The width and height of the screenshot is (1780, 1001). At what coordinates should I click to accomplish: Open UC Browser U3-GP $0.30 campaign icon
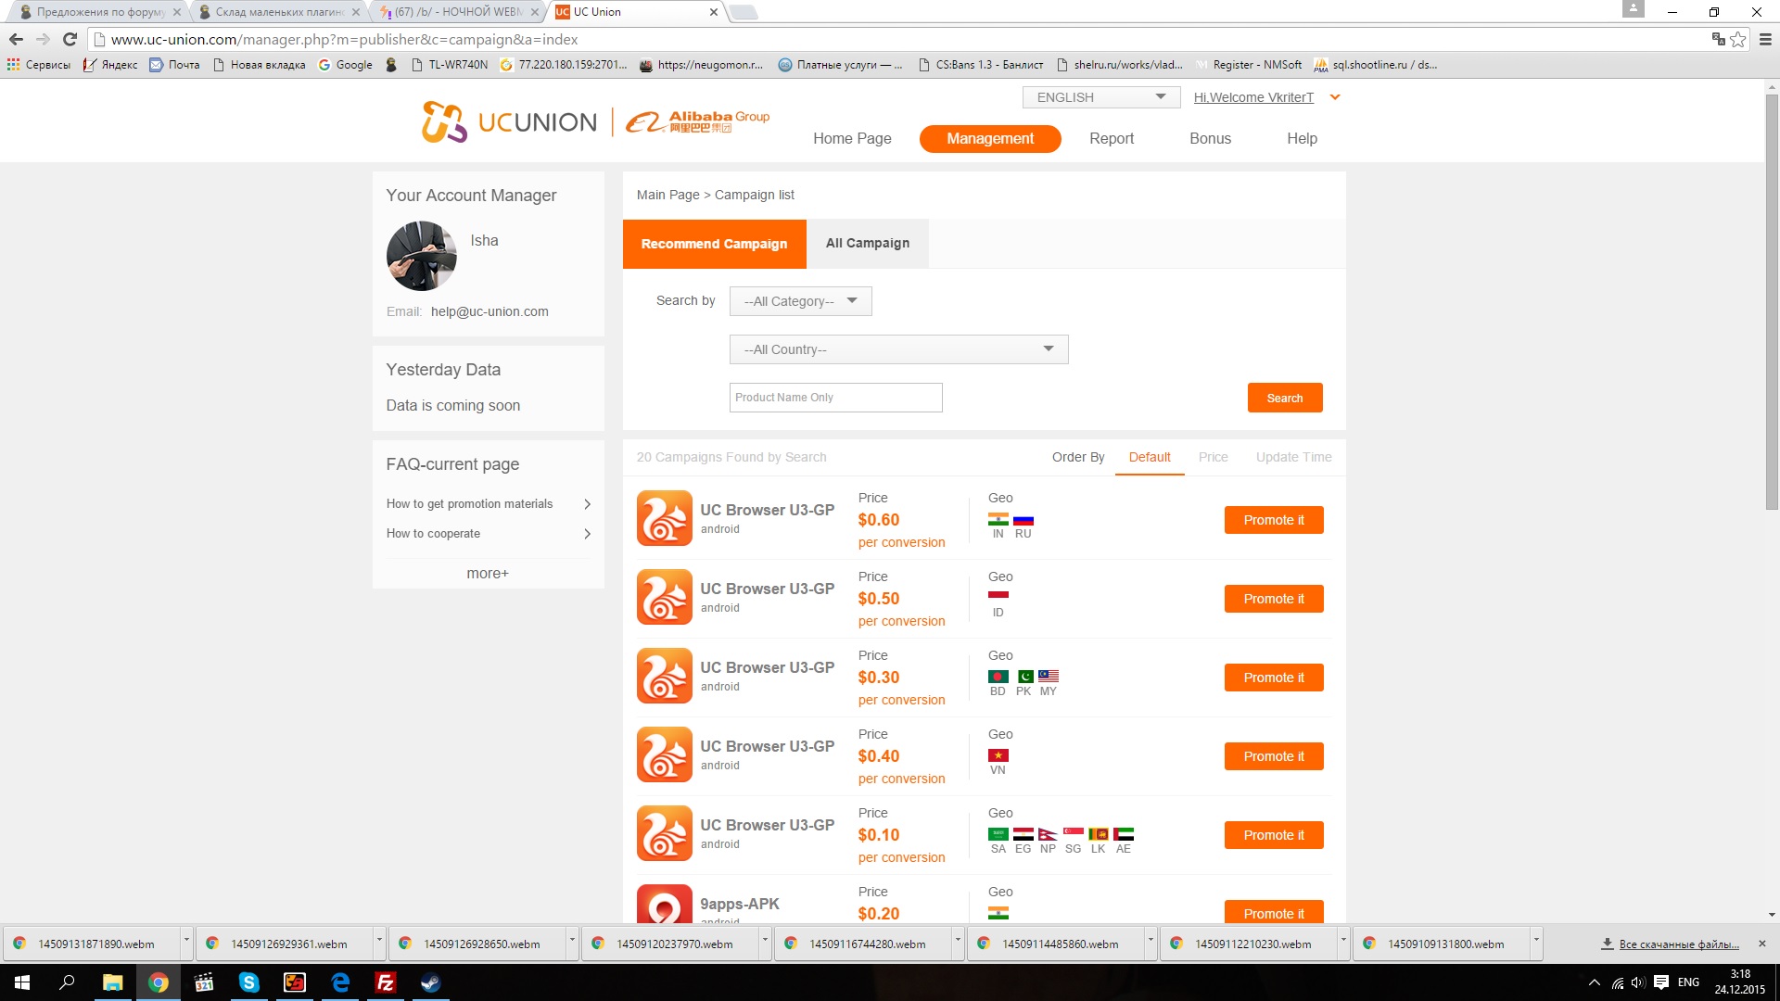click(x=664, y=676)
